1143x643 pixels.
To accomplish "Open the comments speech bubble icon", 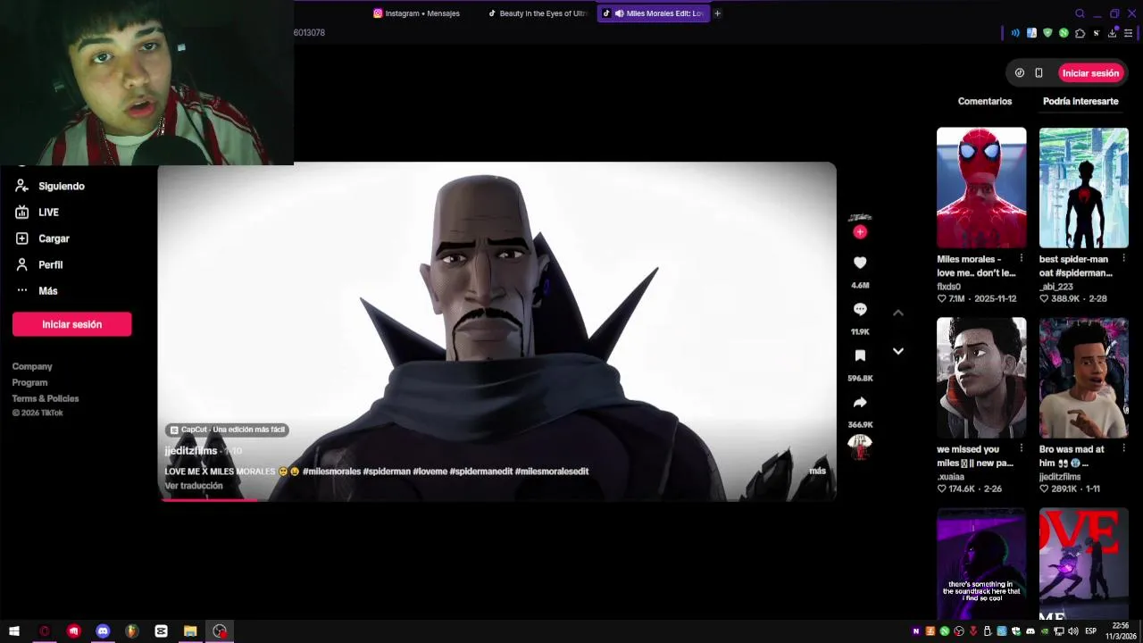I will [x=860, y=309].
